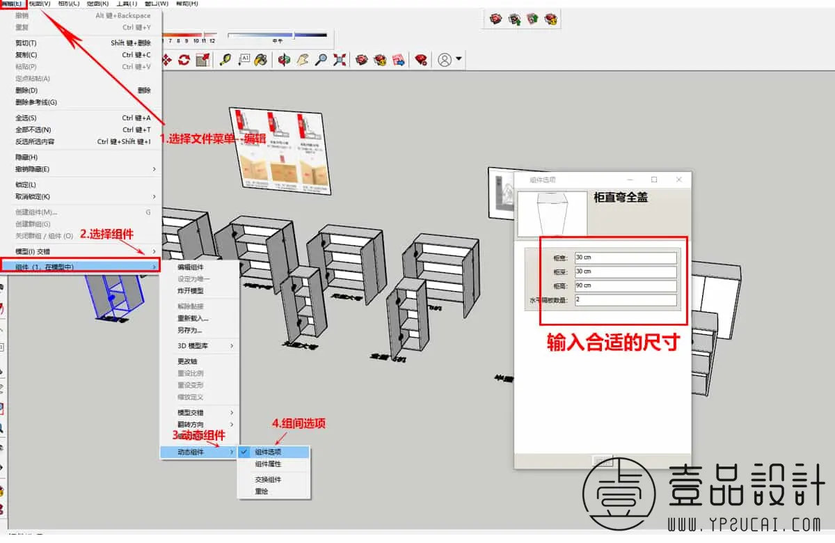Click the apply button at options window bottom
This screenshot has width=835, height=543.
click(x=603, y=461)
